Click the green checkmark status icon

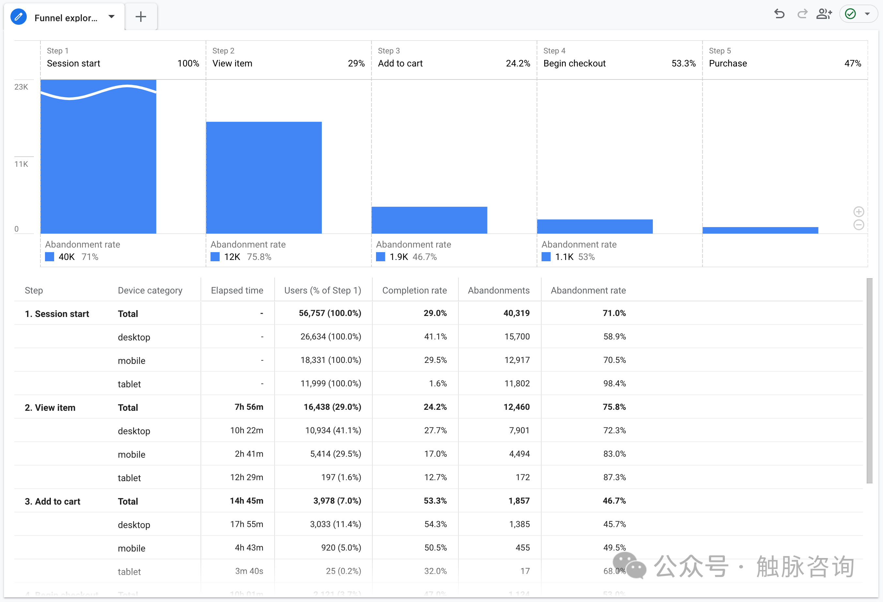pyautogui.click(x=850, y=14)
